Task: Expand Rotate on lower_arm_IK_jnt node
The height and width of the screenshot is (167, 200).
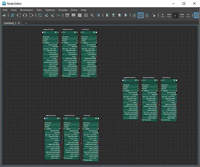Action: pyautogui.click(x=65, y=125)
